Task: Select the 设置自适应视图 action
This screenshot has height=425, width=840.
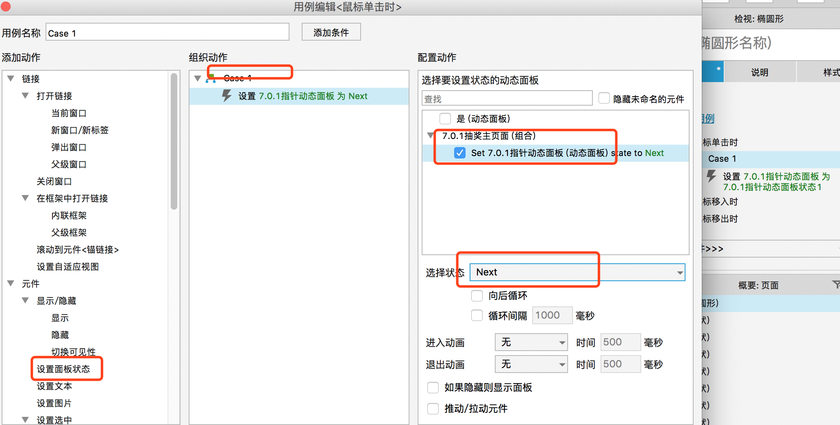Action: coord(67,267)
